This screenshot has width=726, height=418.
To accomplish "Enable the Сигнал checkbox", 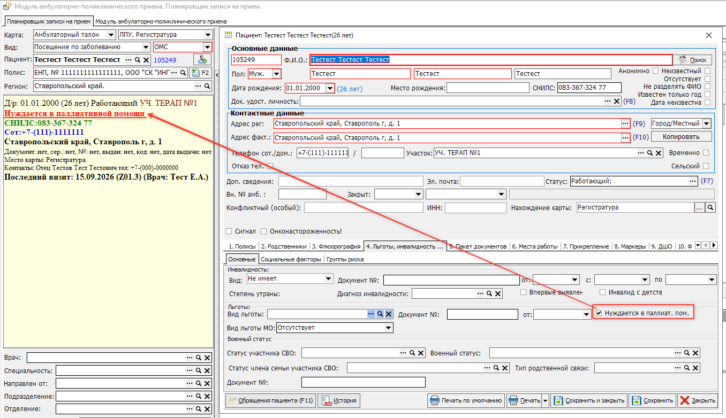I will [229, 231].
